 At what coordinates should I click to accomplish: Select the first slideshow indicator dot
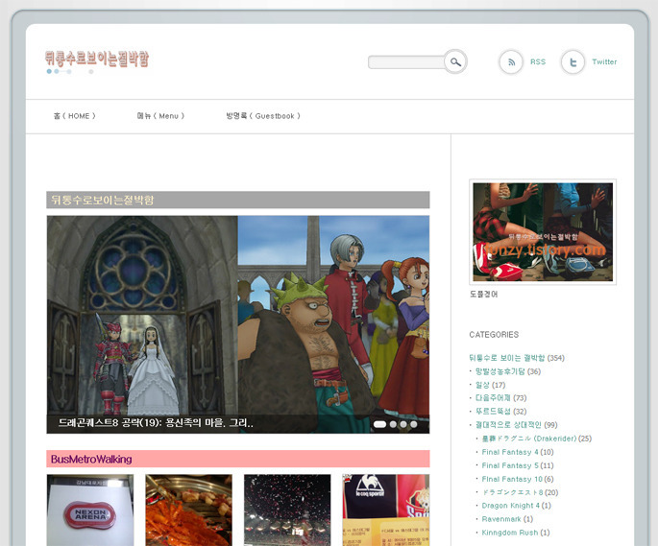(x=379, y=424)
